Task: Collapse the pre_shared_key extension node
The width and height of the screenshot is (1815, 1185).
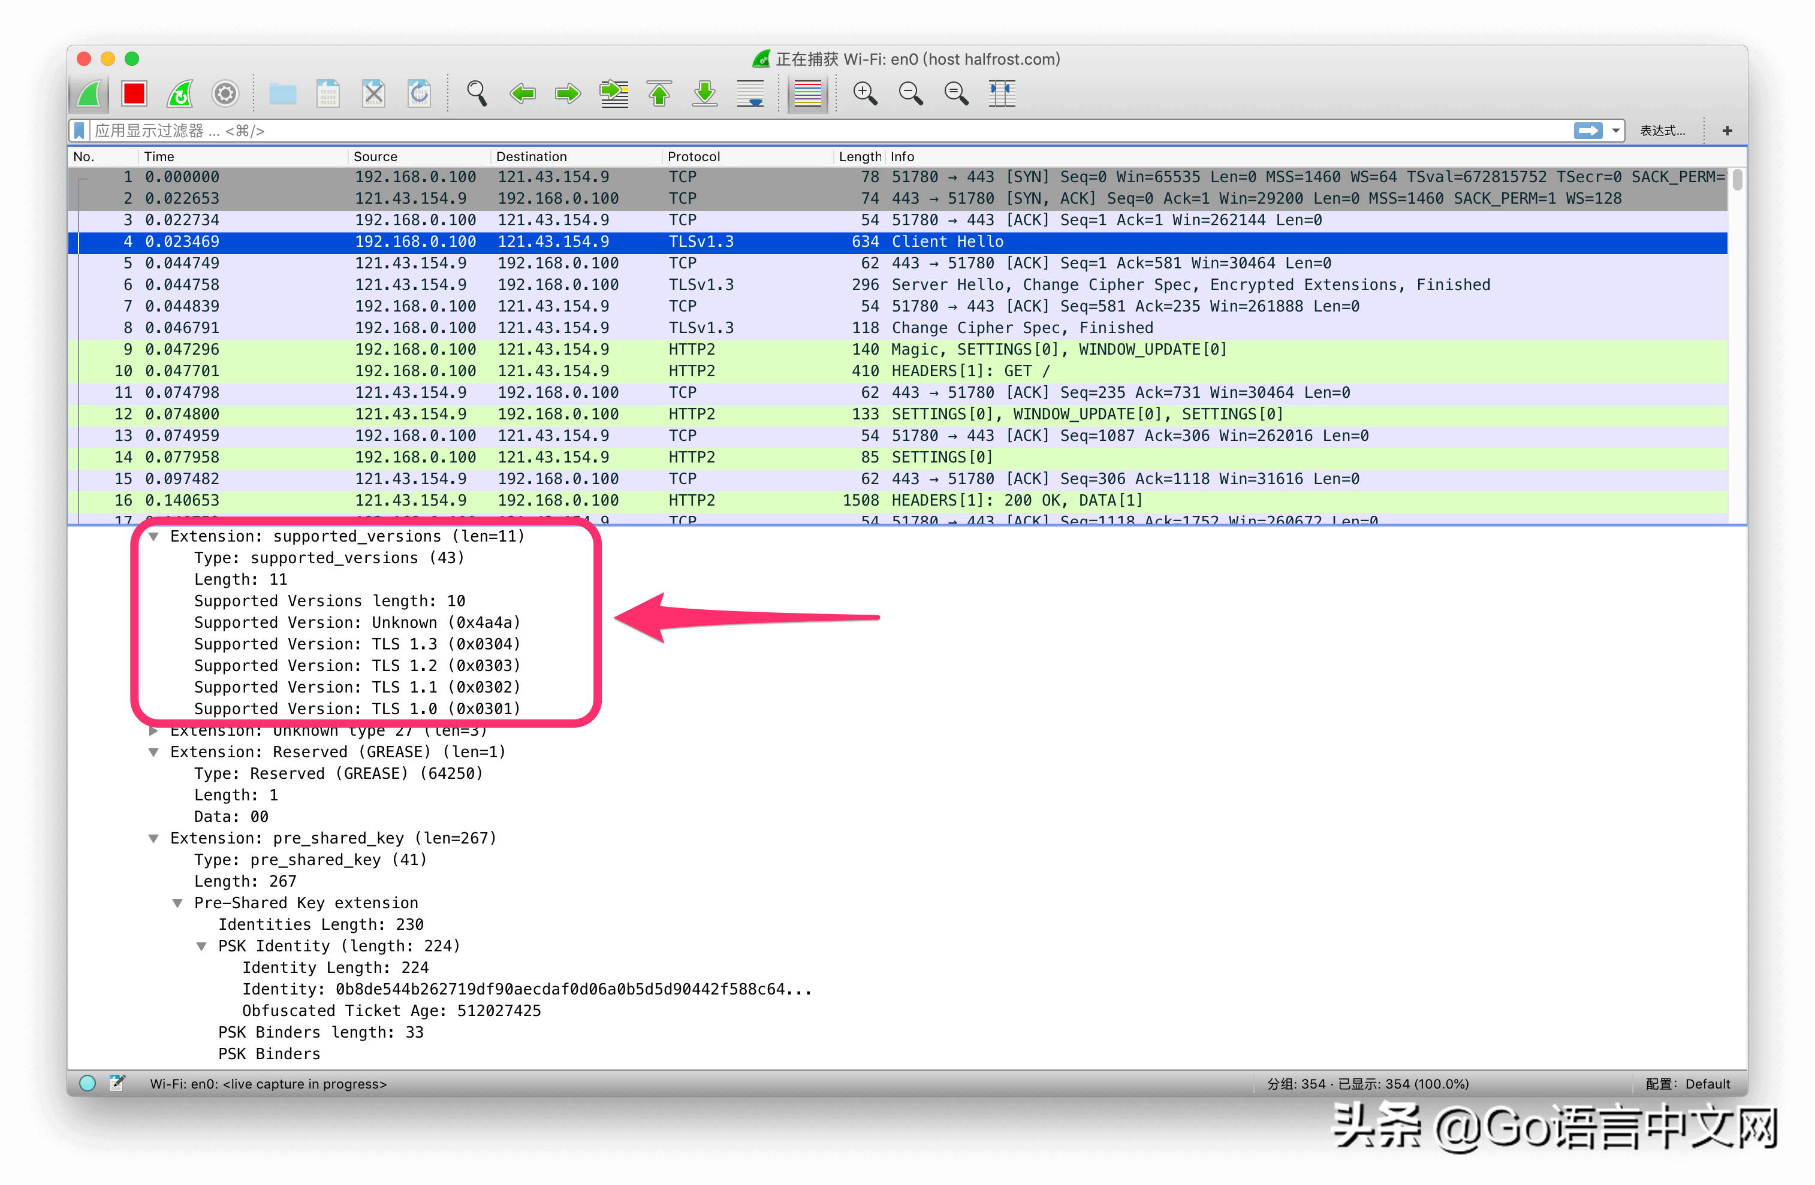Action: point(153,838)
